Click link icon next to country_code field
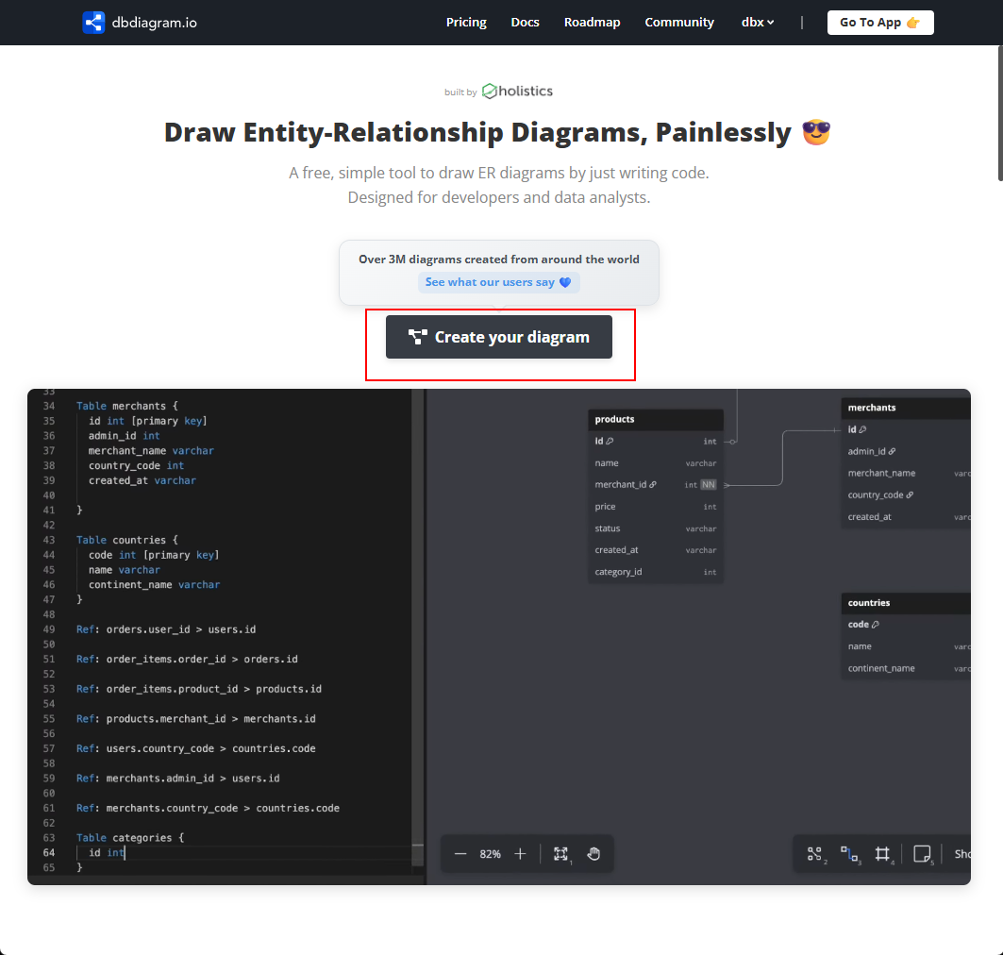Screen dimensions: 1003x955 [910, 495]
